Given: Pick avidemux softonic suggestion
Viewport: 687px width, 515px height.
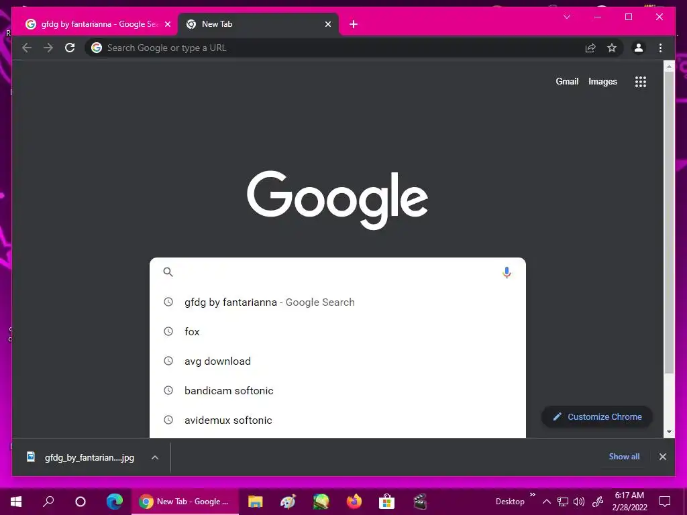Looking at the screenshot, I should point(337,420).
